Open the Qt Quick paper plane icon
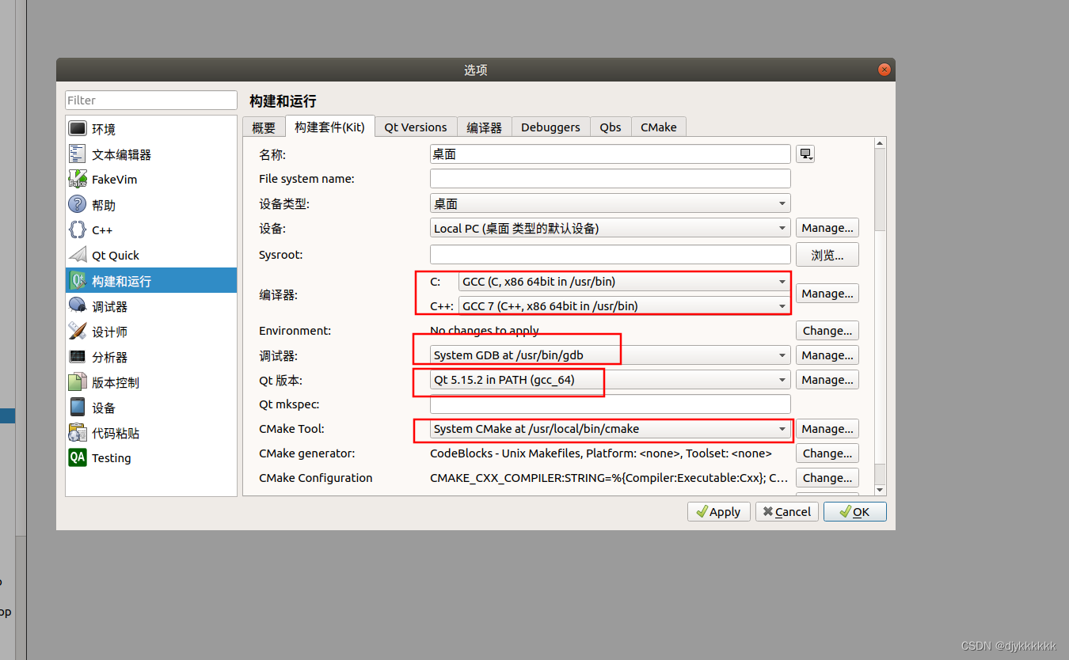 [78, 255]
